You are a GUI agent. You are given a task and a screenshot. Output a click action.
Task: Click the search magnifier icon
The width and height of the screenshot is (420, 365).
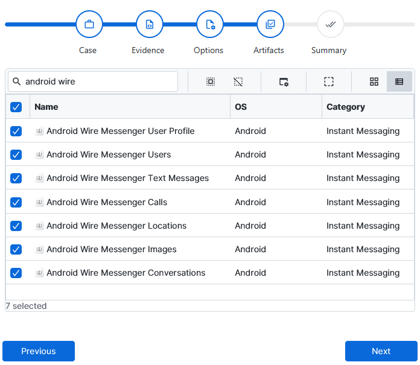click(x=17, y=81)
